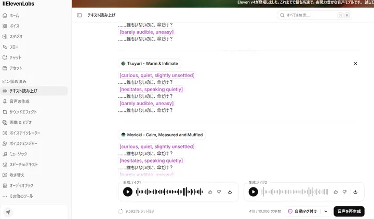The height and width of the screenshot is (219, 374).
Task: Download テイク1 audio
Action: point(230,192)
